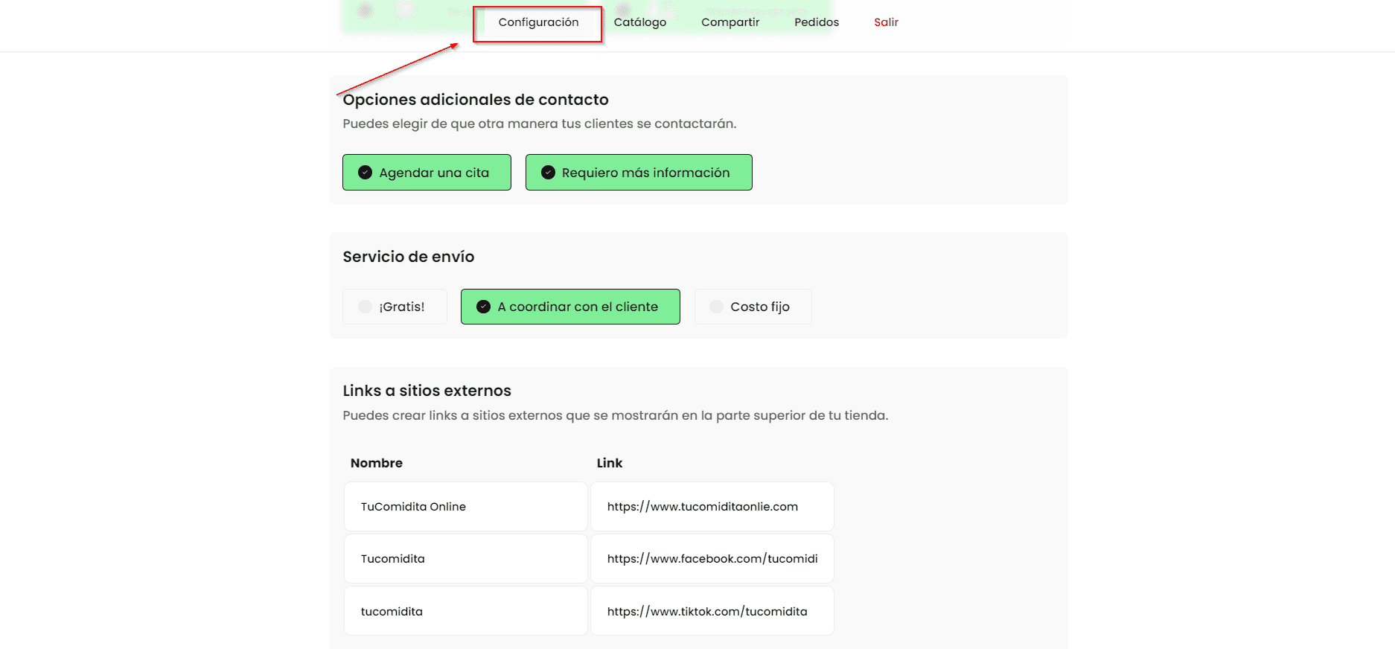Click the facebook.com link input
The image size is (1395, 649).
(x=712, y=559)
